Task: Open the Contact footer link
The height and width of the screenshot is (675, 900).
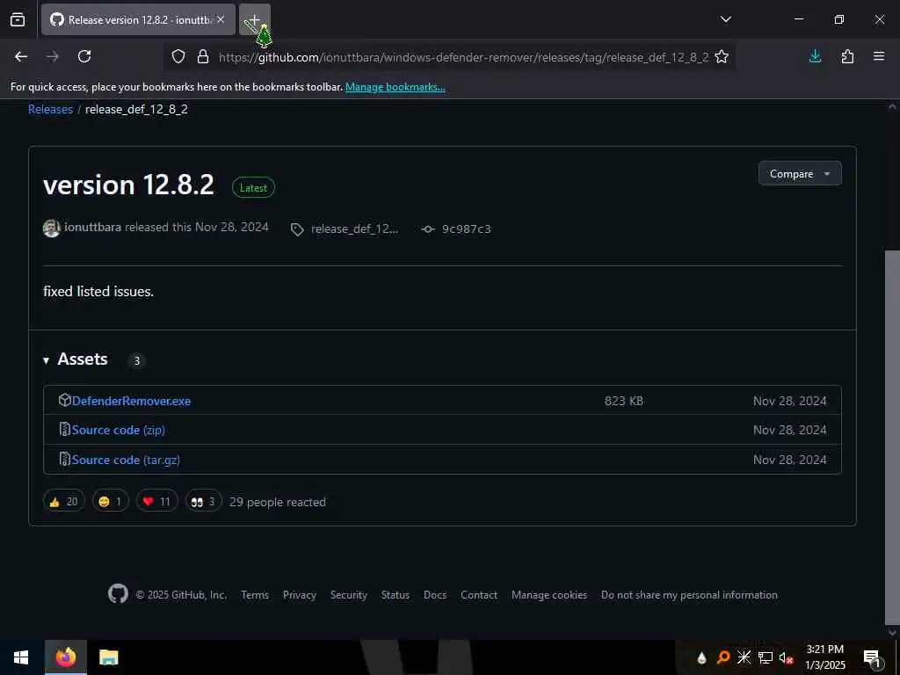Action: pos(479,595)
